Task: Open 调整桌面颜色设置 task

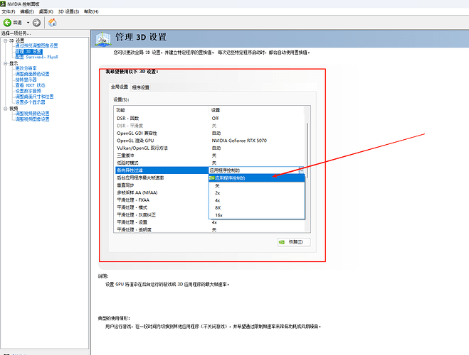Action: 32,74
